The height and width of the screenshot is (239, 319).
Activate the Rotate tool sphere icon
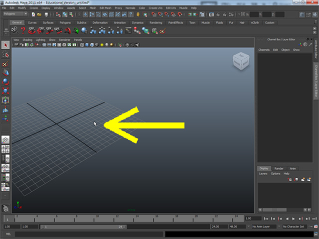[5, 82]
